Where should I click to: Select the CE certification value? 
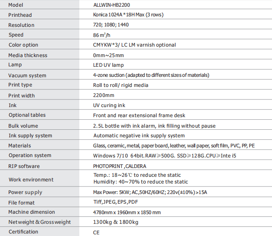[96, 232]
